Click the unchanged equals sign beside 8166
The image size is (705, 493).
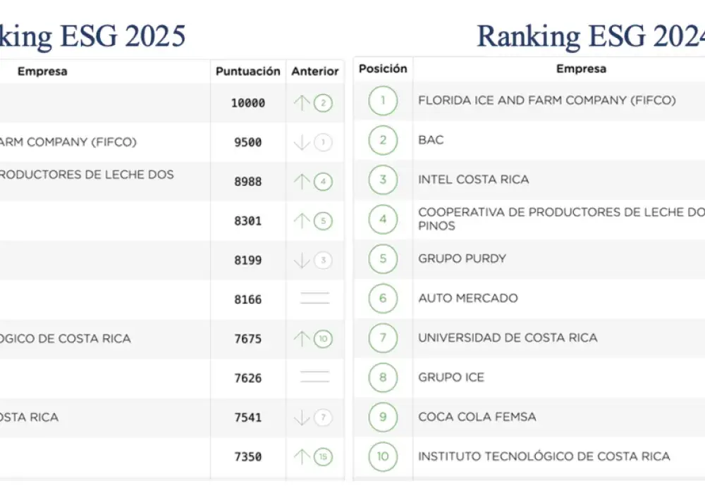point(314,299)
